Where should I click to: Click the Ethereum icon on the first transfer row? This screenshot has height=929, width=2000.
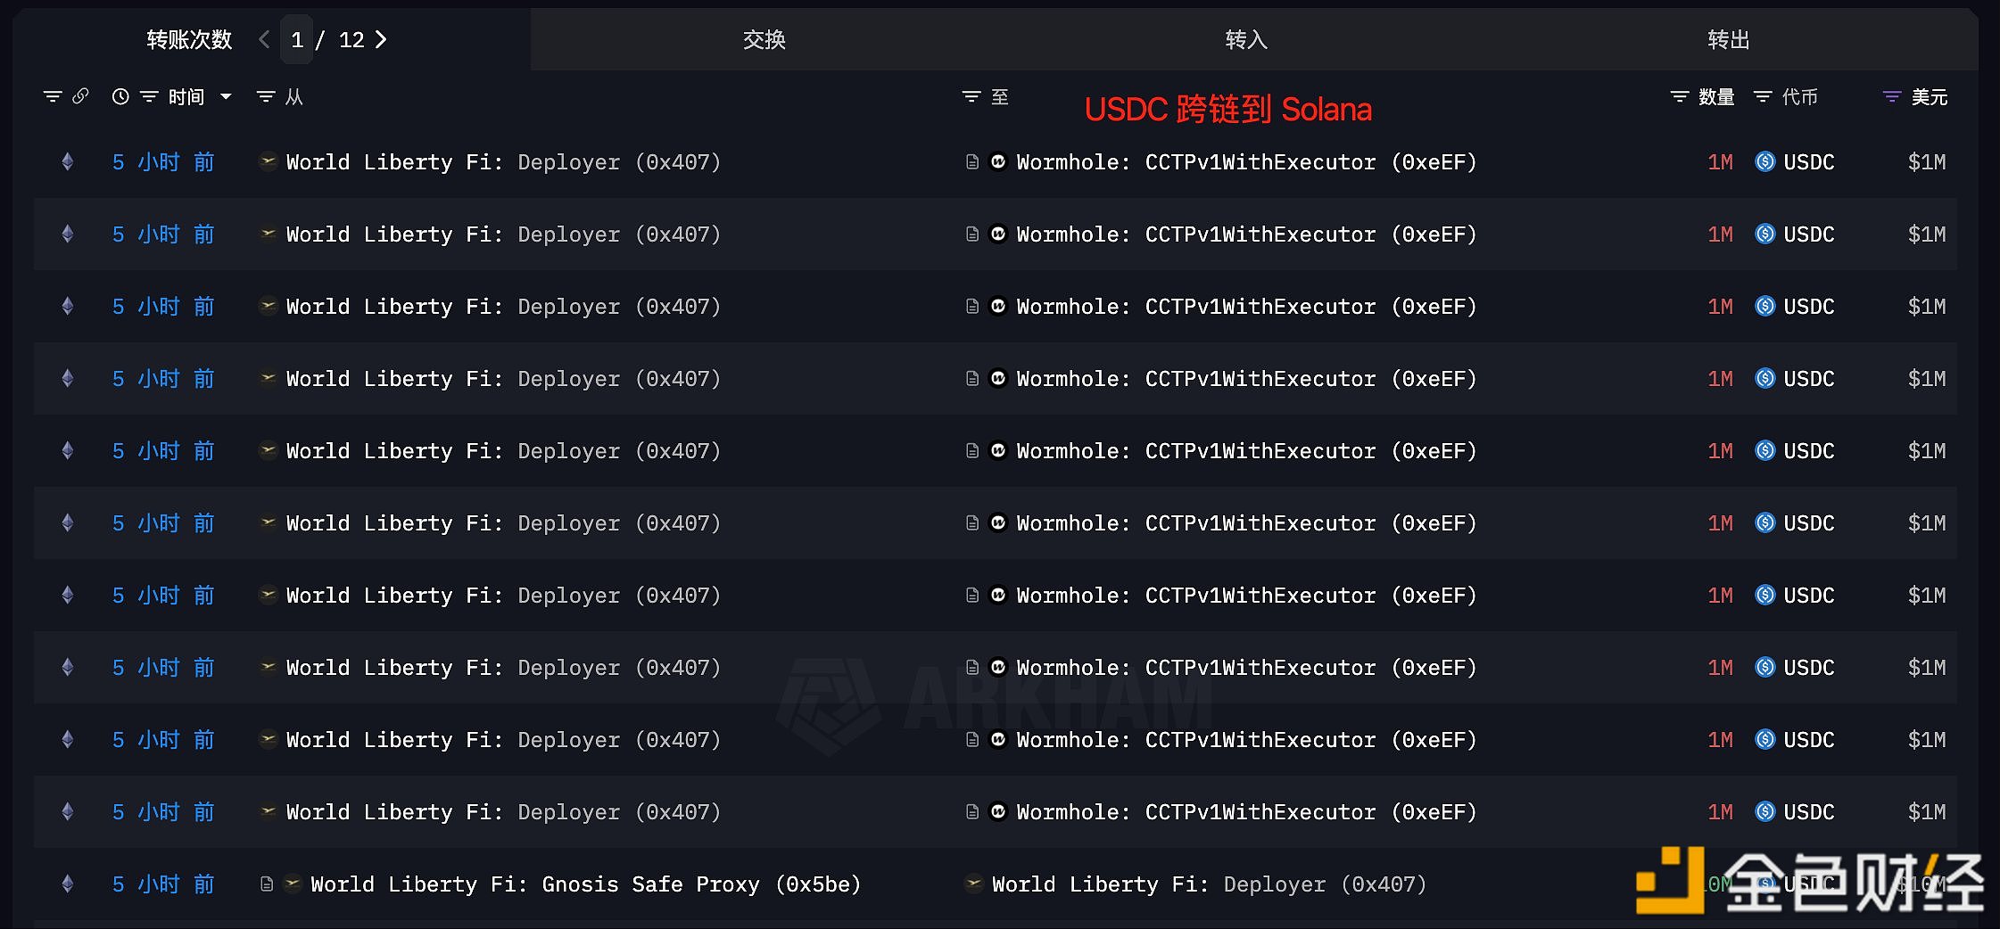(68, 161)
